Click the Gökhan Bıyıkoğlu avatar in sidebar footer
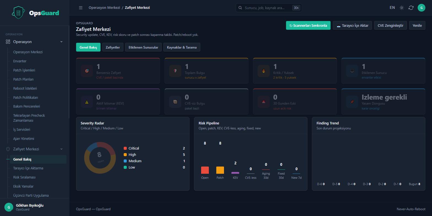This screenshot has width=432, height=216. [x=9, y=207]
